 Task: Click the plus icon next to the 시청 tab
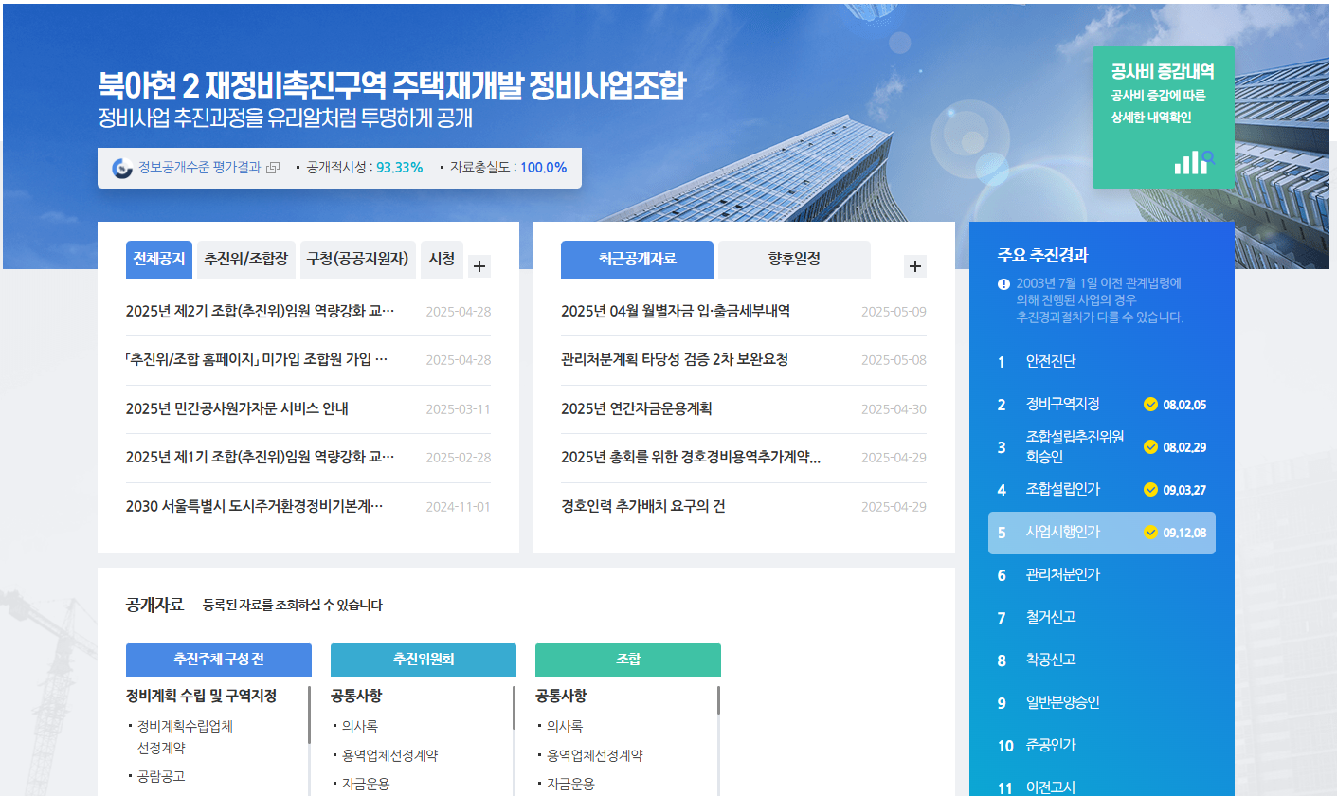tap(479, 266)
